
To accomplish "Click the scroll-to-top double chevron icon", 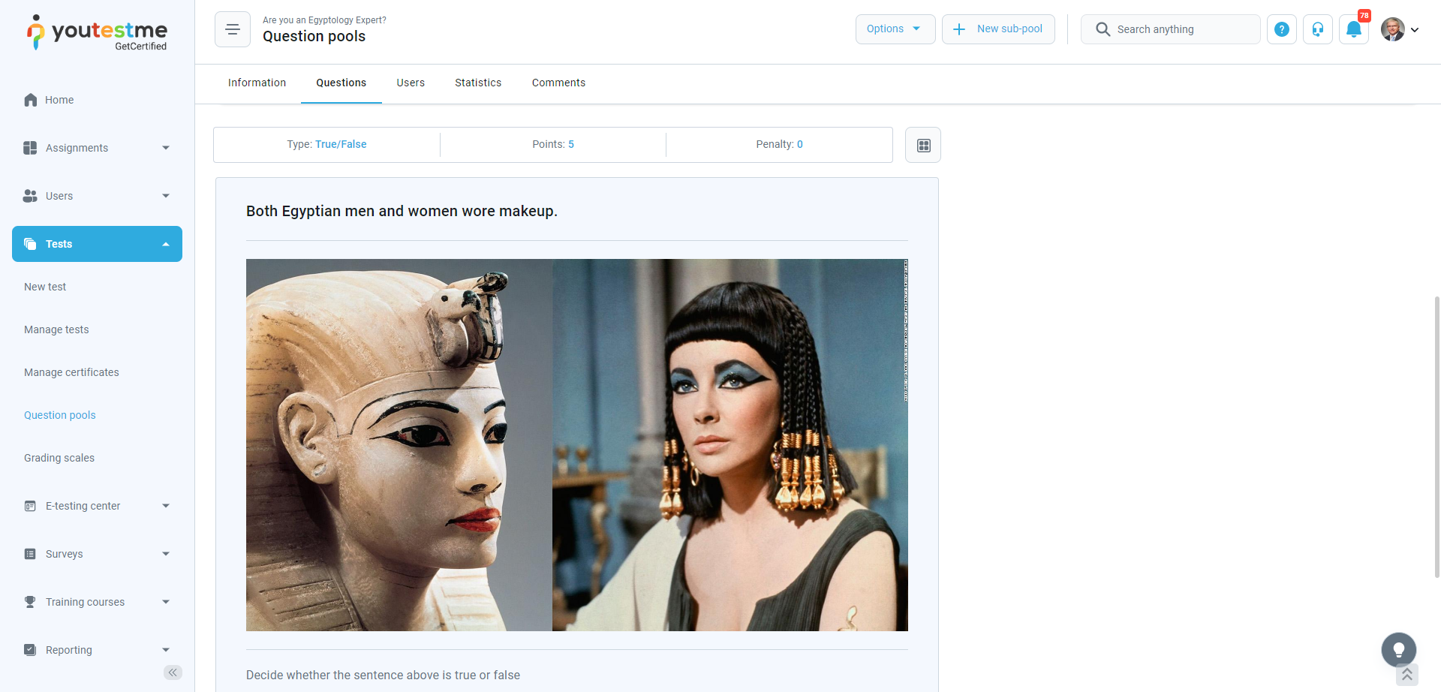I will point(1407,675).
